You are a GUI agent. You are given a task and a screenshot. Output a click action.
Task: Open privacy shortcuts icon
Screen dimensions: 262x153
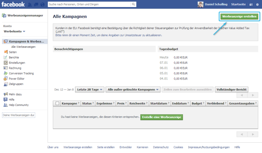click(251, 4)
